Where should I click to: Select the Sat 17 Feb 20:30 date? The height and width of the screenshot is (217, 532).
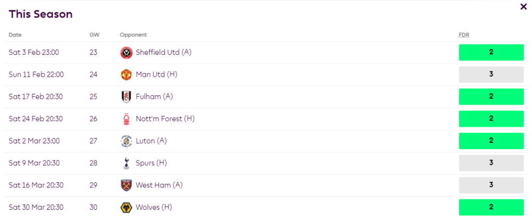(x=35, y=97)
